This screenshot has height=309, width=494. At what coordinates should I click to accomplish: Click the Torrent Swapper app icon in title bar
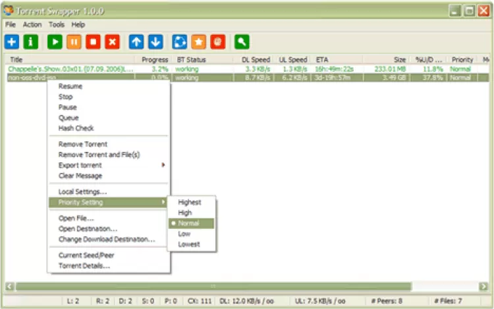(x=9, y=11)
